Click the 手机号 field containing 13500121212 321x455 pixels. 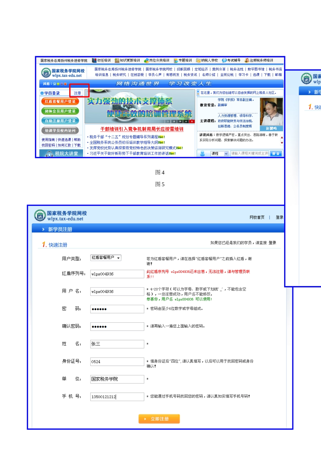tap(117, 397)
